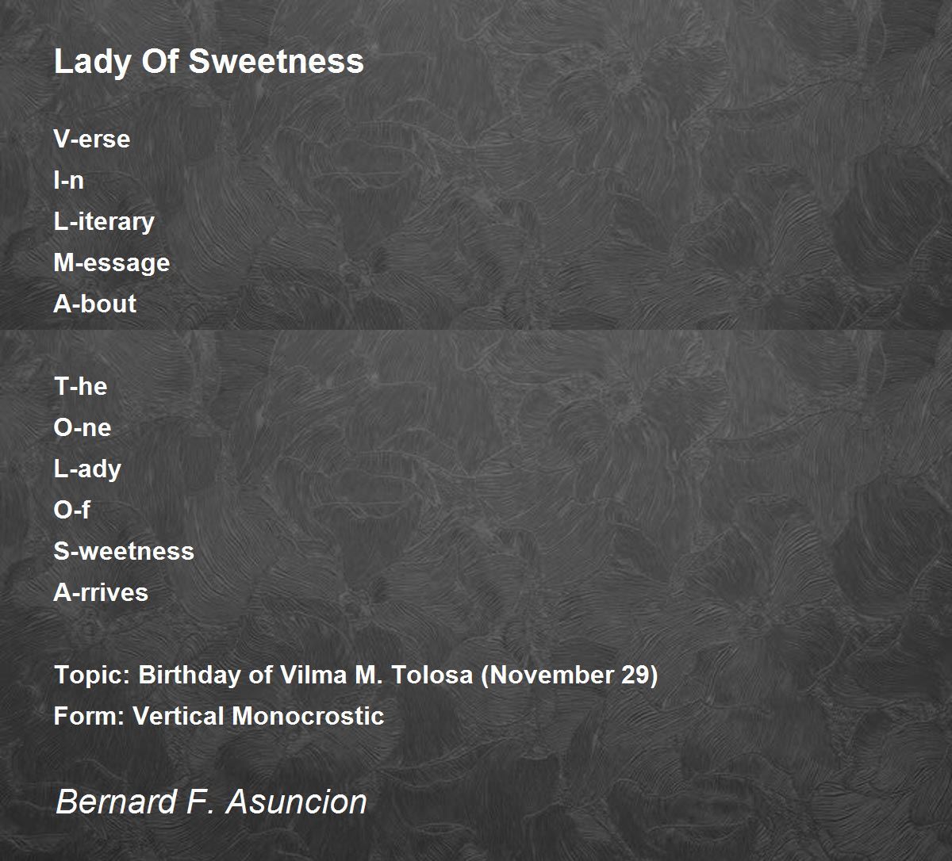Click the word Sweetness in the title
The image size is (952, 861).
click(275, 61)
